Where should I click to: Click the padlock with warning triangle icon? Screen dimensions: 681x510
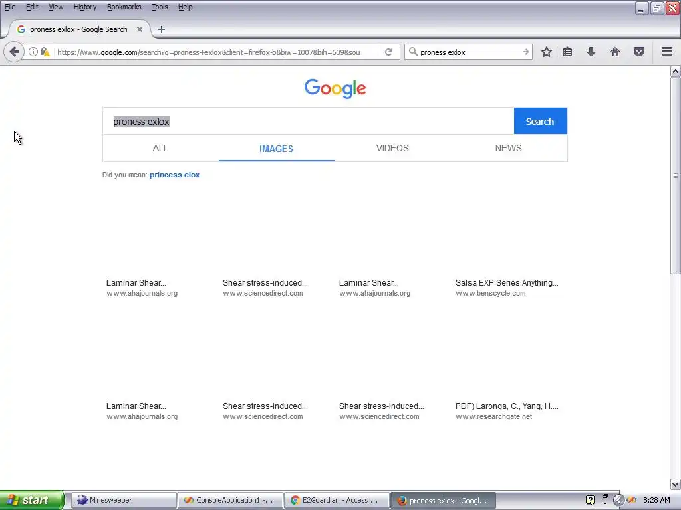pos(45,52)
